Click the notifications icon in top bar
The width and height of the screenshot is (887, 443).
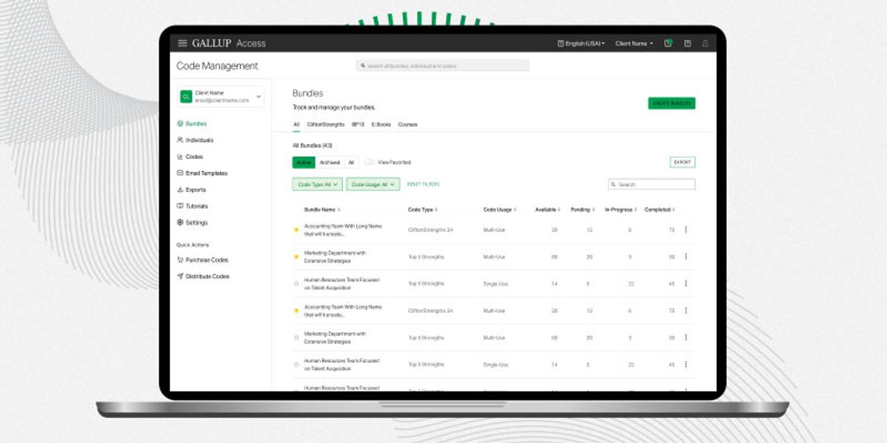point(668,44)
